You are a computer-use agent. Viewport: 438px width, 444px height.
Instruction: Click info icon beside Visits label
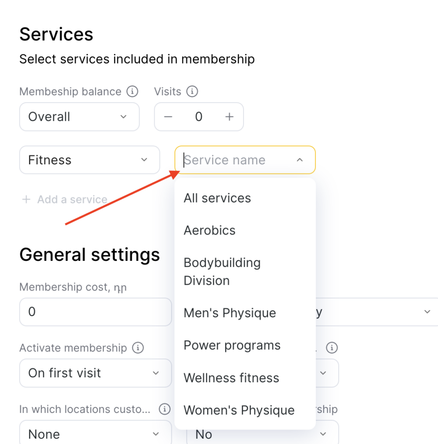click(192, 92)
